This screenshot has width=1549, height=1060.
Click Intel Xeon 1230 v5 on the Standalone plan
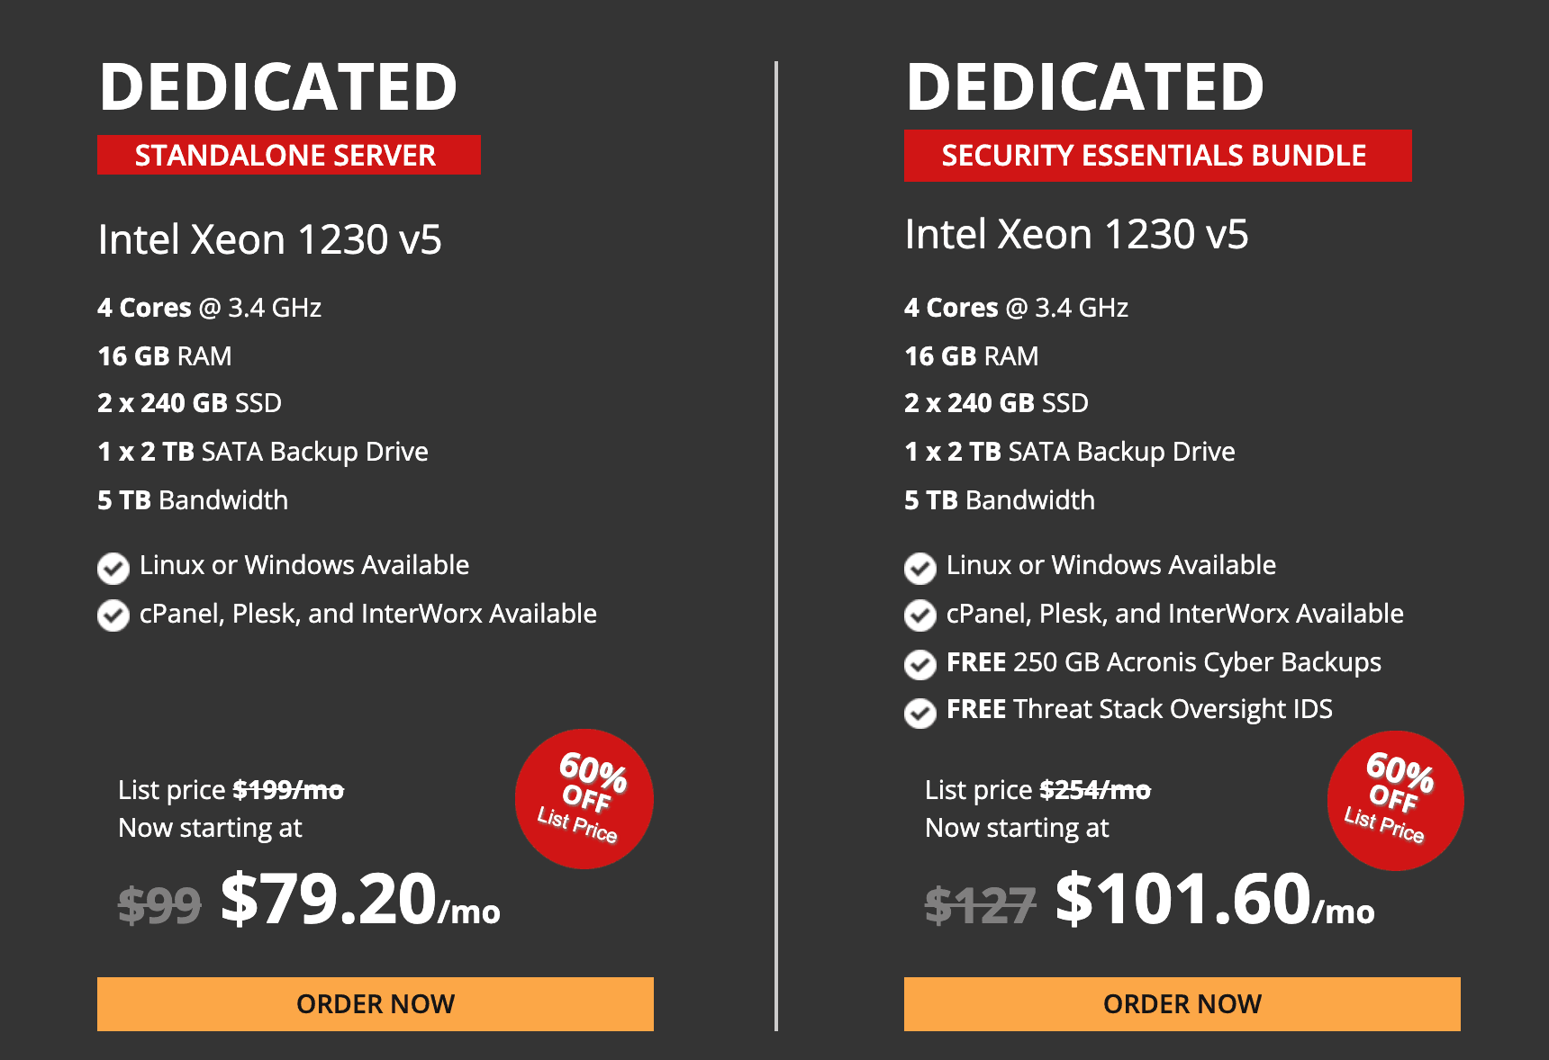(x=271, y=238)
